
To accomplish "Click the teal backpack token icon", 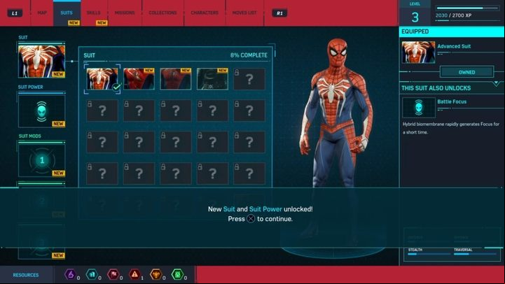I will (92, 274).
